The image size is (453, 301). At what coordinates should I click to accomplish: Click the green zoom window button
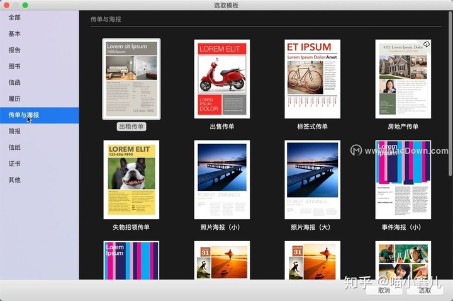coord(25,5)
